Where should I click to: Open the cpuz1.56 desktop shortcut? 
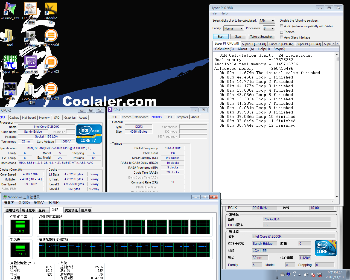click(x=30, y=65)
